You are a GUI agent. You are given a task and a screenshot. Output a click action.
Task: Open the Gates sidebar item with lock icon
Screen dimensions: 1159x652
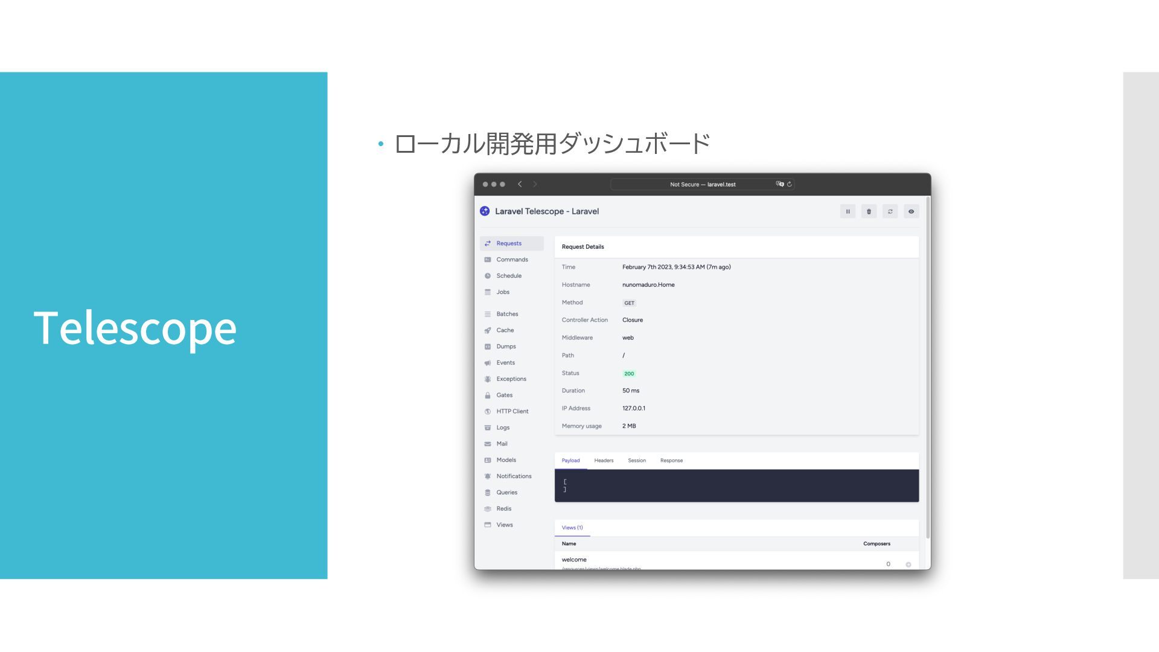504,395
